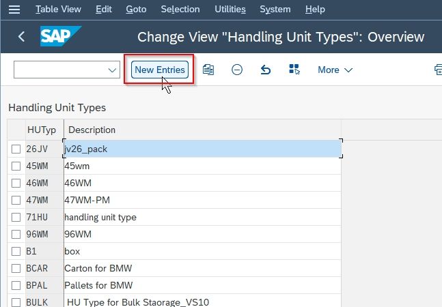Image resolution: width=442 pixels, height=307 pixels.
Task: Select the 46WM description cell
Action: [x=202, y=184]
